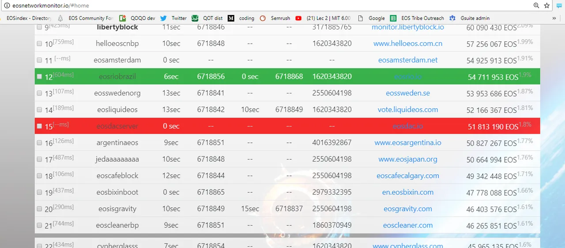Click vote total 51 813 190 EOS
Image resolution: width=565 pixels, height=248 pixels.
click(493, 126)
